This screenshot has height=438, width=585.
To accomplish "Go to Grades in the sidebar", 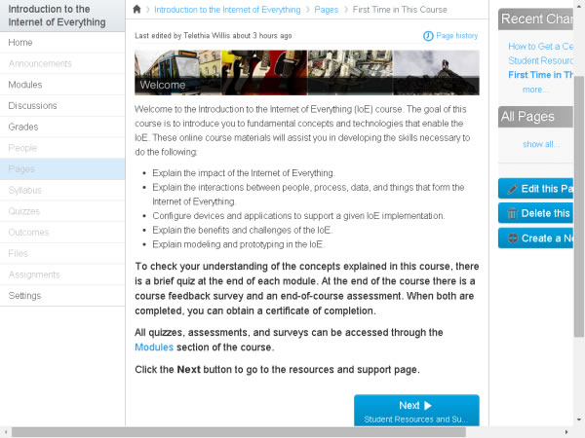I will click(23, 127).
